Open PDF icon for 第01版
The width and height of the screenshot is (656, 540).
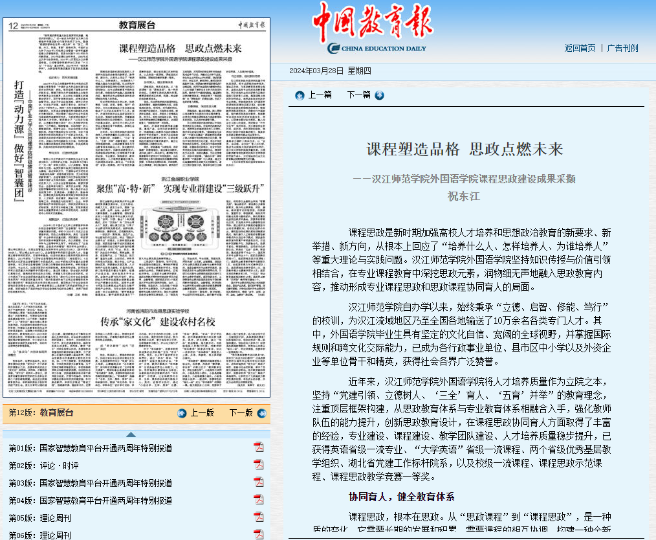pyautogui.click(x=259, y=447)
